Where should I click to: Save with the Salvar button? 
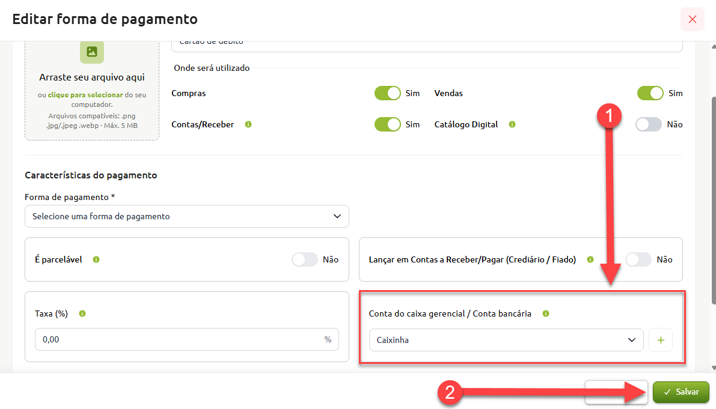point(681,392)
